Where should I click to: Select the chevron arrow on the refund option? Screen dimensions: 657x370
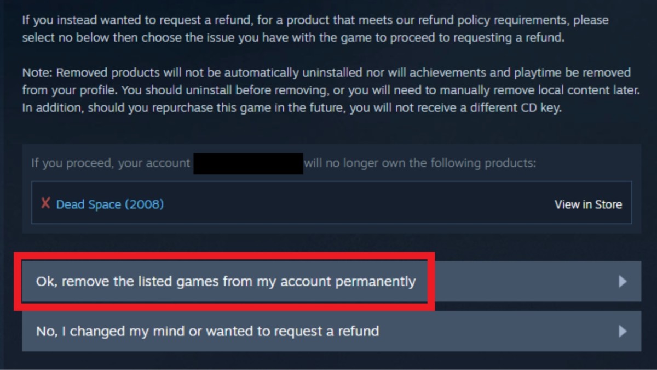tap(623, 331)
